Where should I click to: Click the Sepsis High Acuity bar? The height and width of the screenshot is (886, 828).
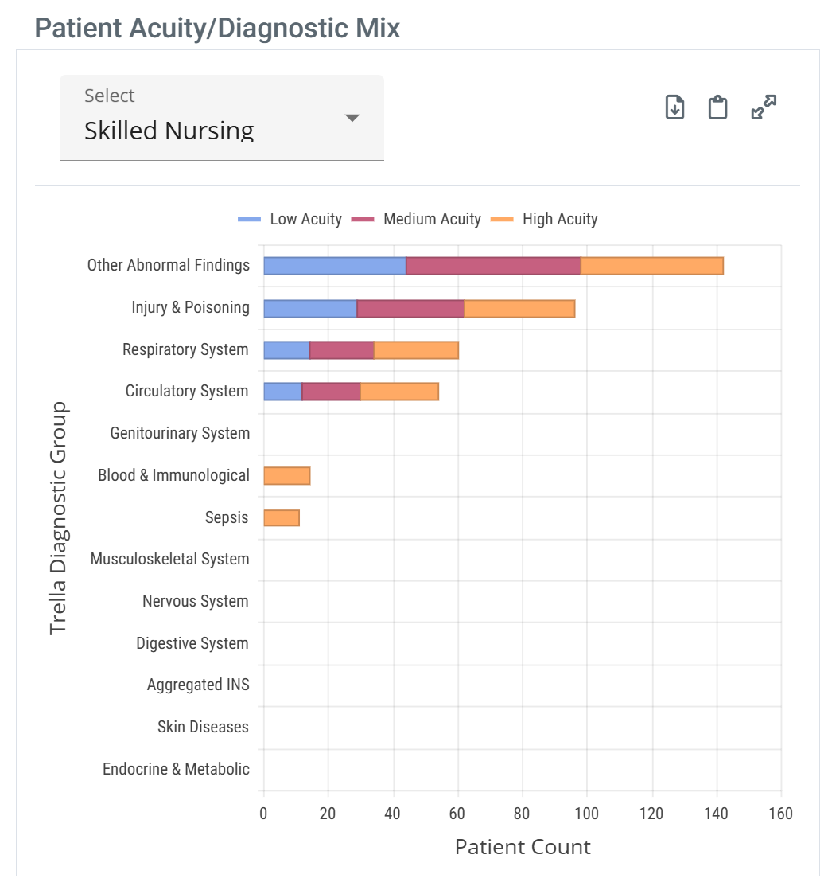[x=281, y=518]
